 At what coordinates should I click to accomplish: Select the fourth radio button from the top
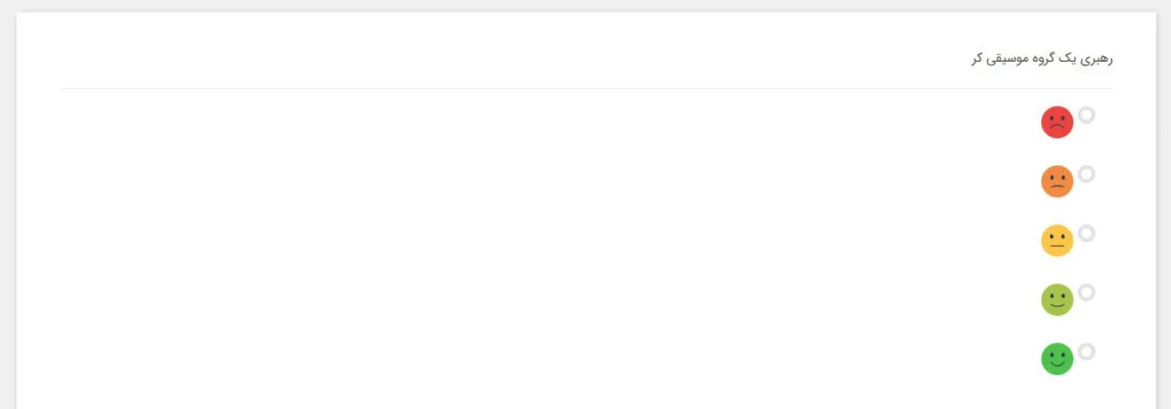pyautogui.click(x=1087, y=292)
